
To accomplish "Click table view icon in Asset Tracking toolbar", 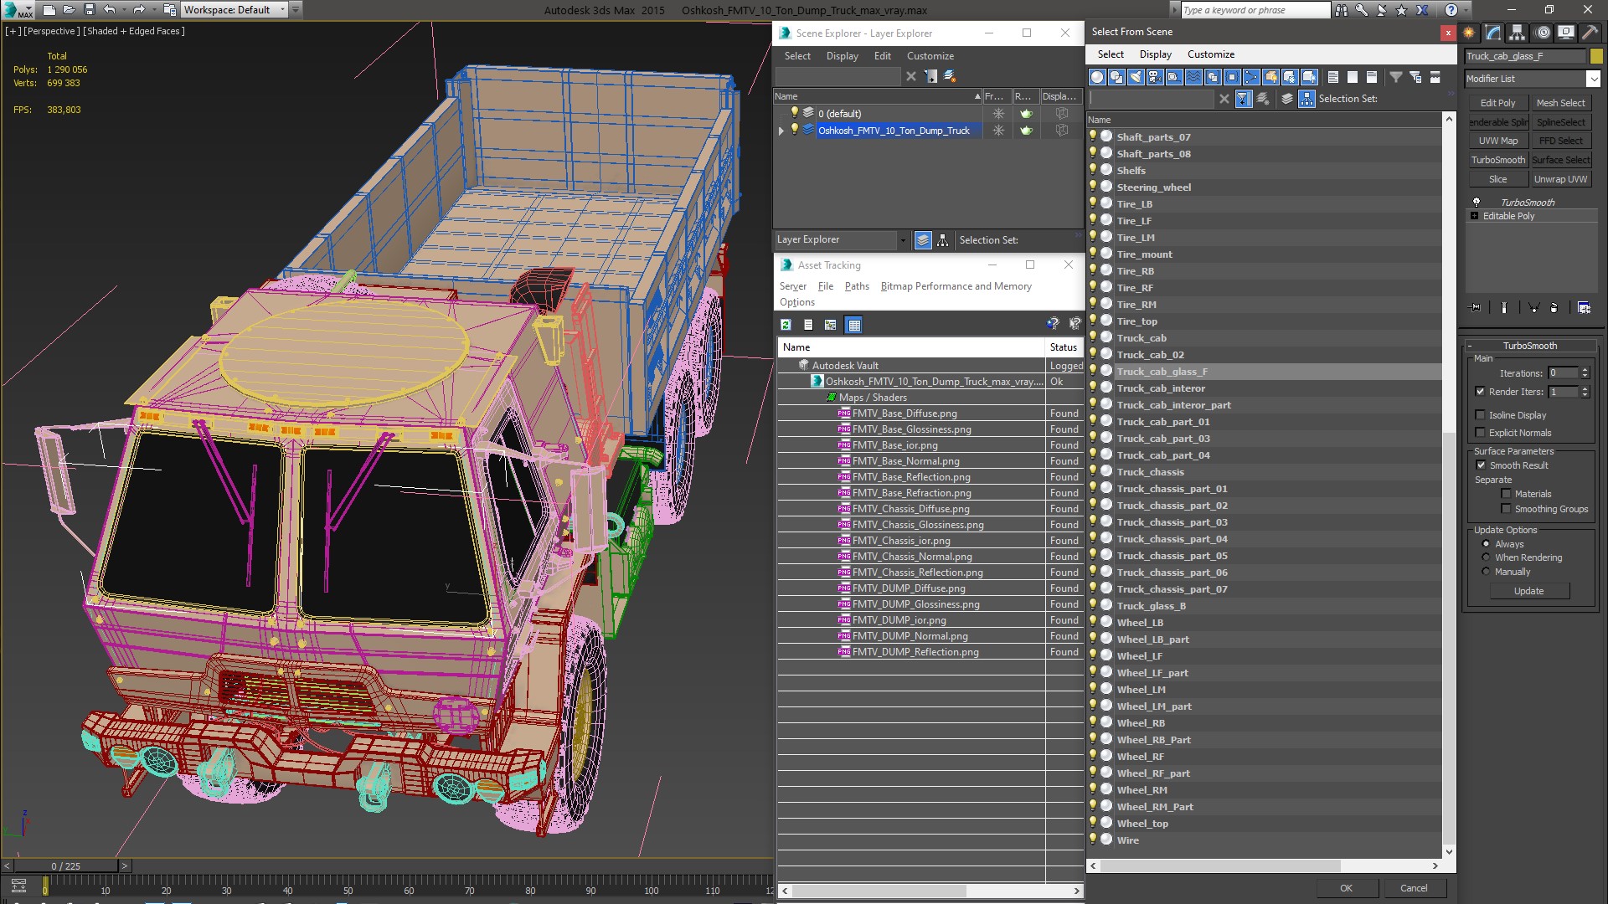I will point(853,325).
